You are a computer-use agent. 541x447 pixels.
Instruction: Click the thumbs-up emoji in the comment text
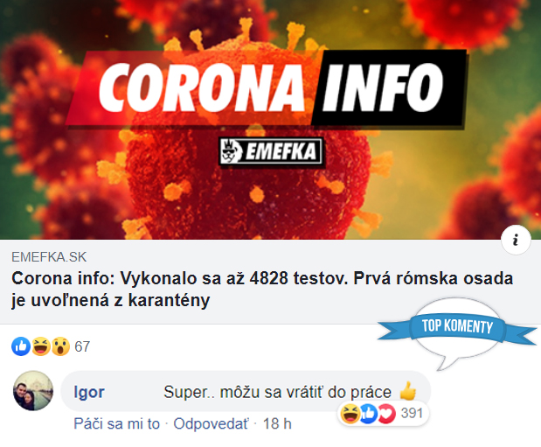coord(407,391)
